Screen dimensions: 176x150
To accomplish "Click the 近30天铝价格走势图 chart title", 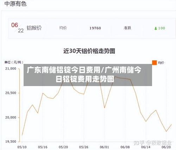I will point(89,51).
